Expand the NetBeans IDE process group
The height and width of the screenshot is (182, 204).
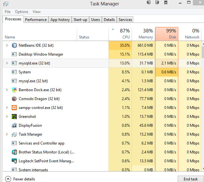click(7, 45)
